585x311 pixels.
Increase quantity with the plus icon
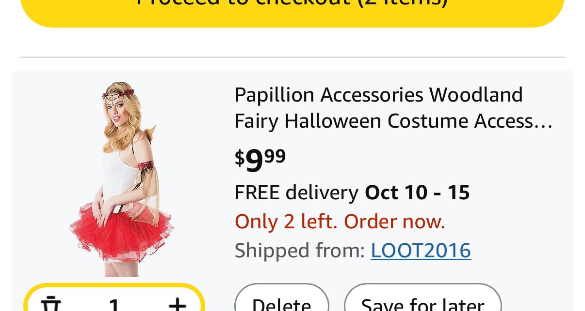tap(177, 305)
